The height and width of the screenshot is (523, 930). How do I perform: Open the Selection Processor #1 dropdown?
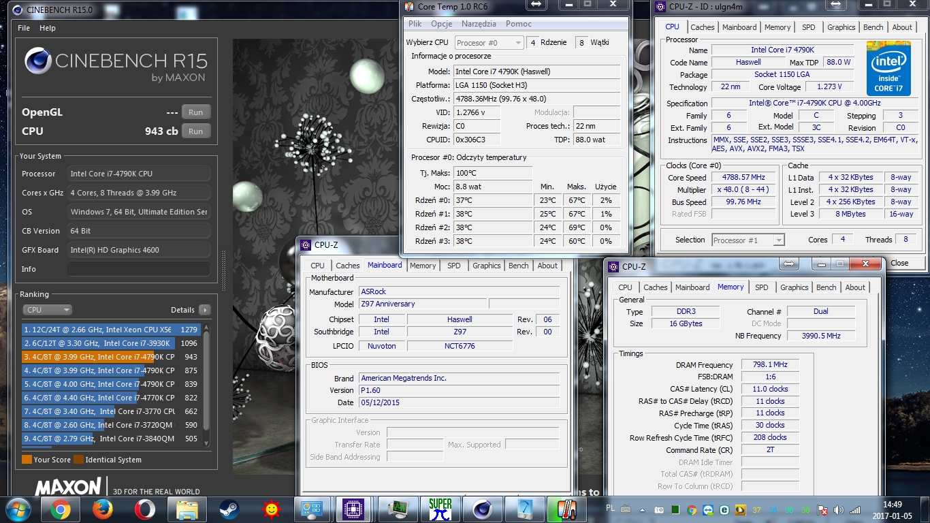(748, 240)
